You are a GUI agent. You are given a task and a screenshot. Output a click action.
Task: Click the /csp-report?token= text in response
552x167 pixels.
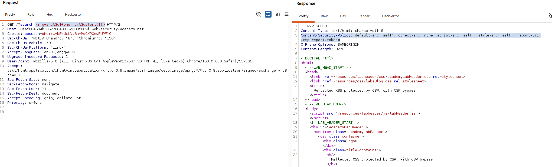tap(320, 40)
